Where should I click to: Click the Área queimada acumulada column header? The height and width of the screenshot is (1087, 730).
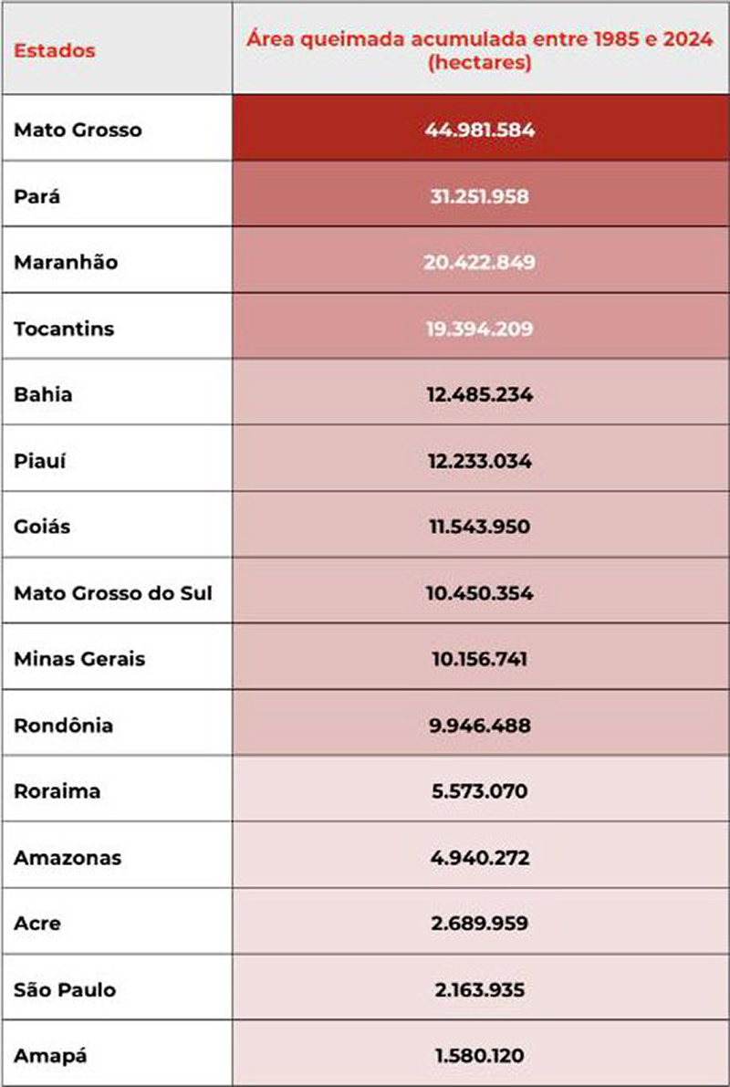click(x=479, y=50)
